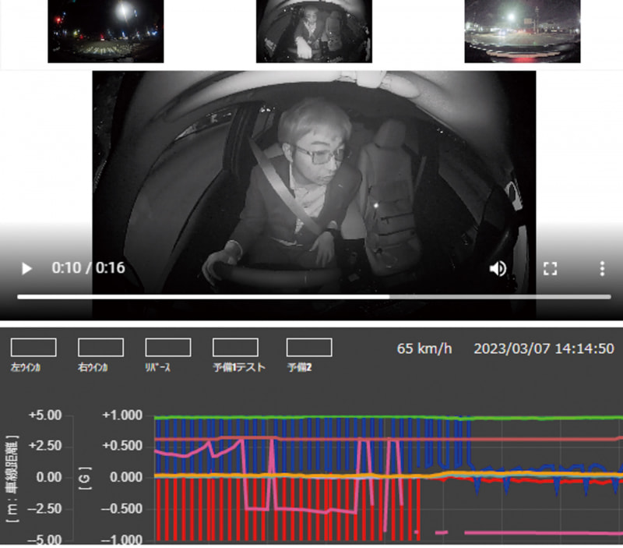This screenshot has width=623, height=548.
Task: Enter fullscreen video mode
Action: click(x=550, y=269)
